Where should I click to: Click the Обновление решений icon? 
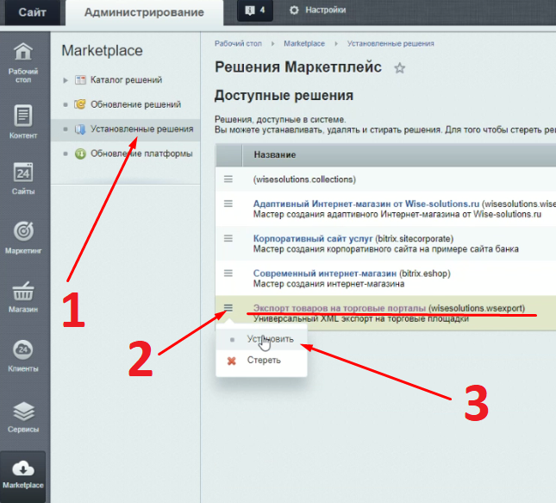(80, 104)
